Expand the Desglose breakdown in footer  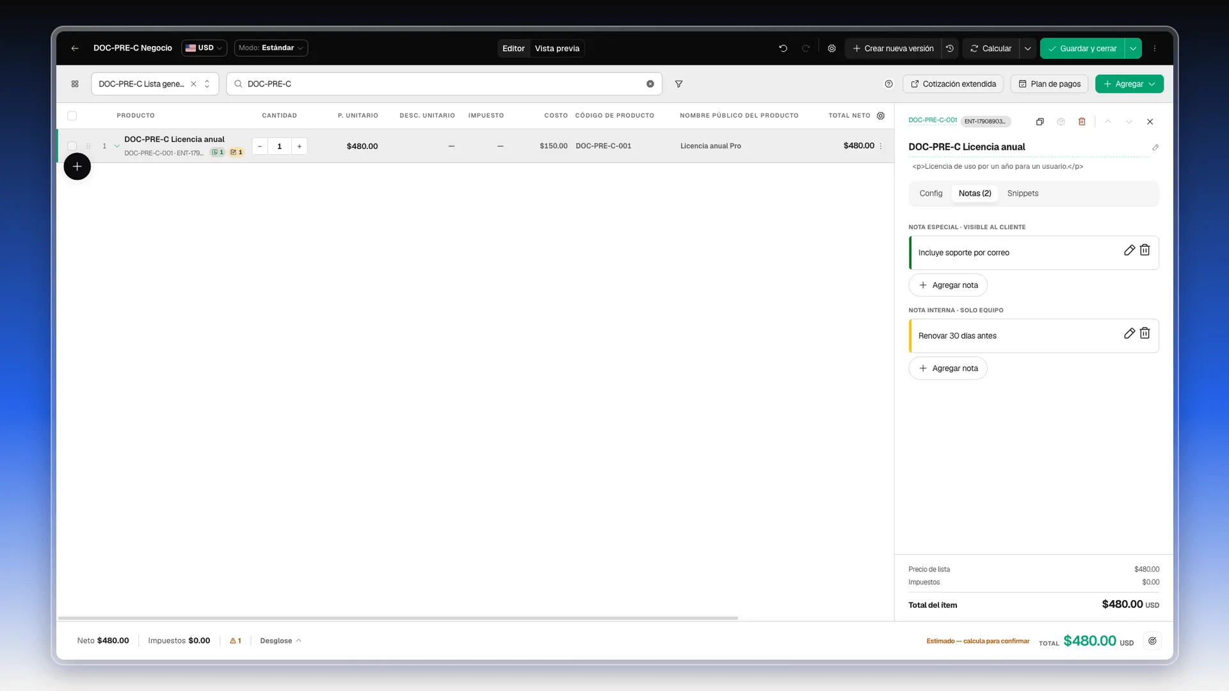coord(280,640)
